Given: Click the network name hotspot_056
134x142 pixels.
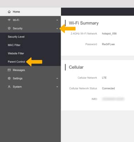Looking at the screenshot, I should 109,33.
